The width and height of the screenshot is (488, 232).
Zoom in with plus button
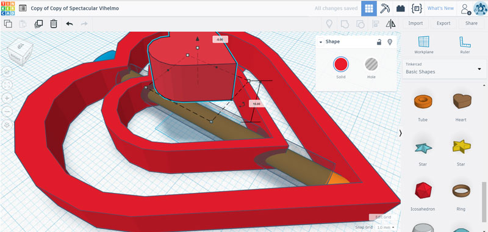point(7,98)
